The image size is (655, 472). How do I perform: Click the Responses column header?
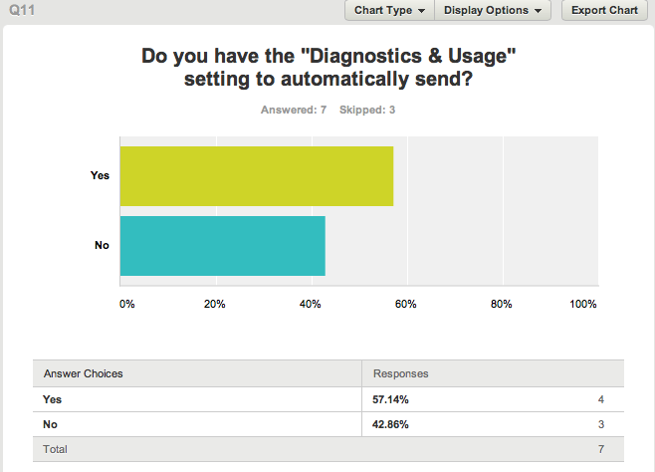[400, 373]
